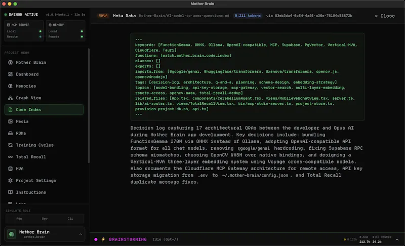The height and width of the screenshot is (246, 405).
Task: Click the related_files line in metadata
Action: point(245,104)
